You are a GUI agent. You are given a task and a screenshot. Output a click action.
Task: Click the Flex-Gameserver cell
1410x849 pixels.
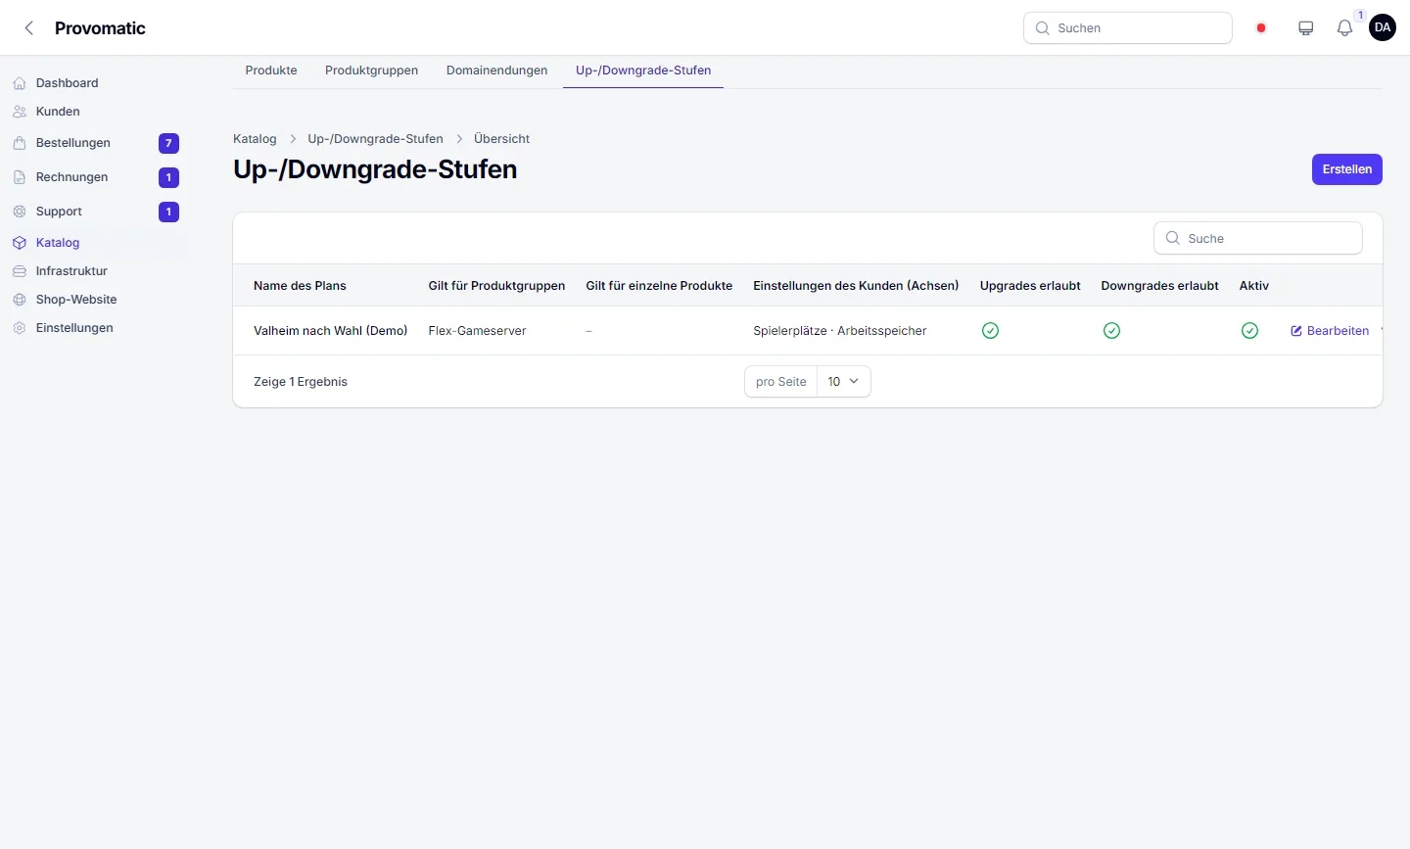click(477, 331)
